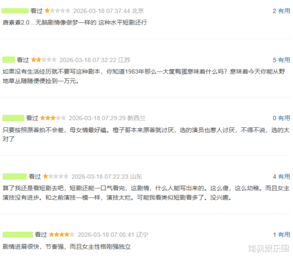Image resolution: width=293 pixels, height=258 pixels.
Task: Click the timestamp 2026-03-18 07:05:41
Action: [106, 235]
